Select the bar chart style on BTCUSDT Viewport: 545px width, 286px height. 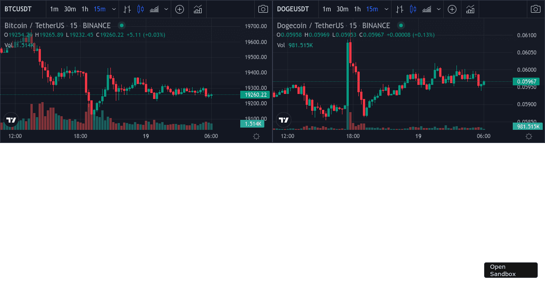[x=127, y=9]
